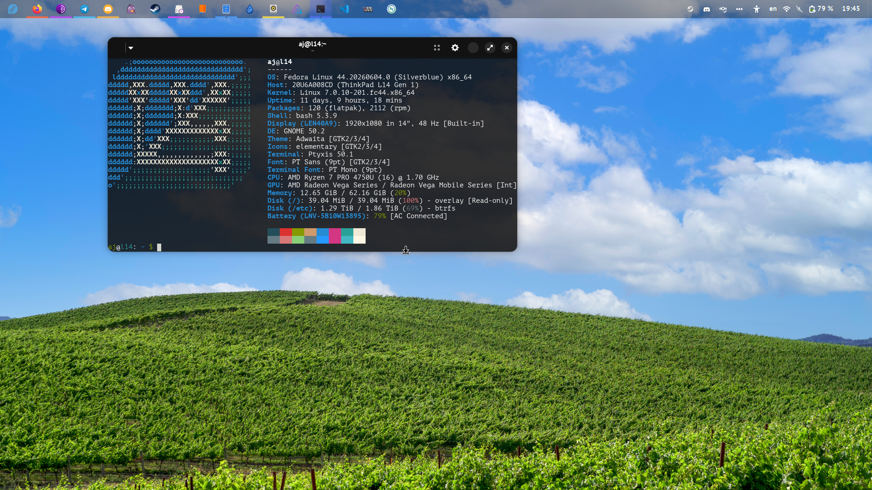Screen dimensions: 872x490
Task: Open Tor Browser from the top bar
Action: coord(61,9)
